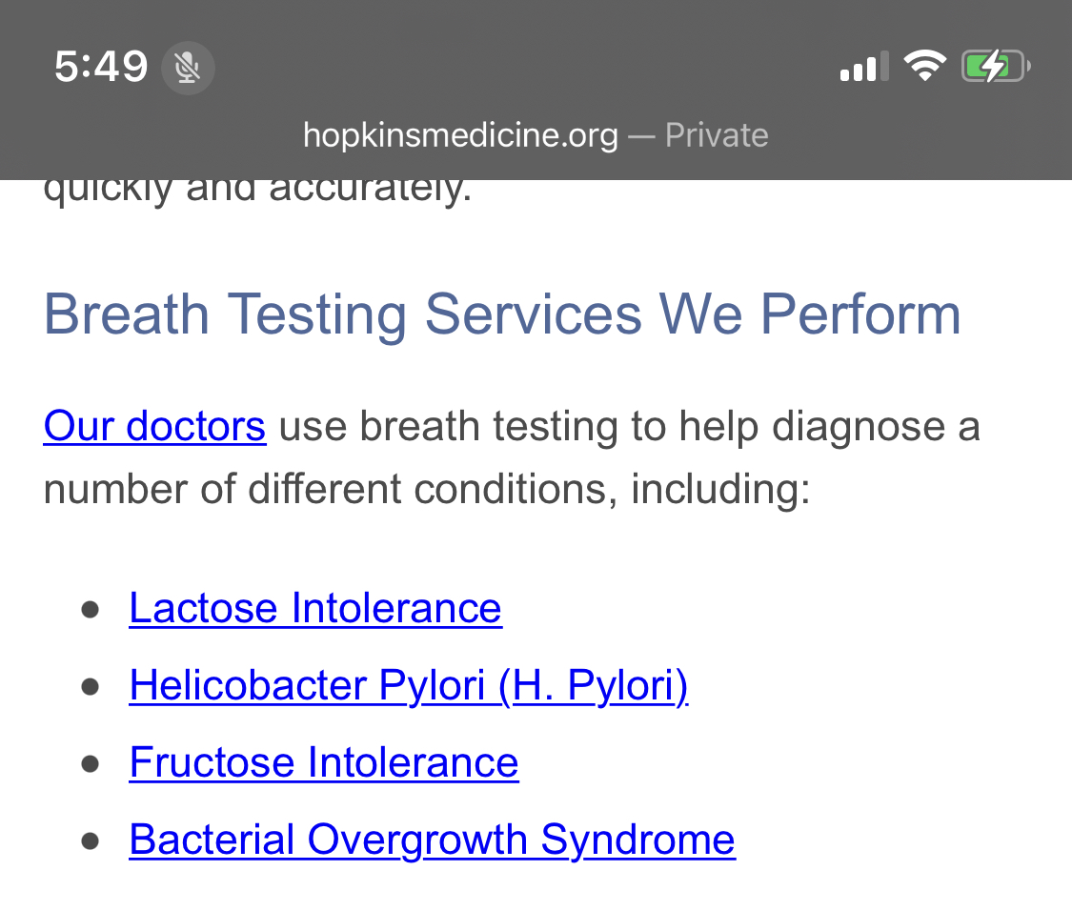Tap the bullet beside Helicobacter Pylori
This screenshot has height=911, width=1072.
[x=90, y=686]
